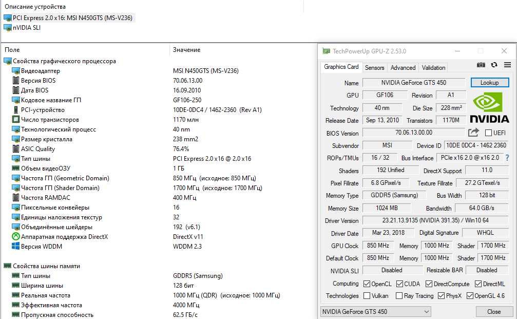This screenshot has width=517, height=319.
Task: Click the Xbox icon beside Аппаратная поддержка DirectX
Action: 15,236
